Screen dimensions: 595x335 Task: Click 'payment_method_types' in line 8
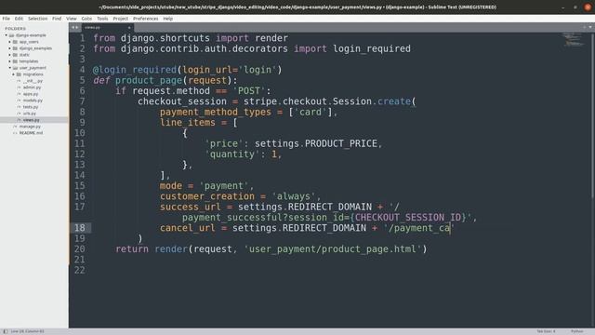pyautogui.click(x=216, y=112)
